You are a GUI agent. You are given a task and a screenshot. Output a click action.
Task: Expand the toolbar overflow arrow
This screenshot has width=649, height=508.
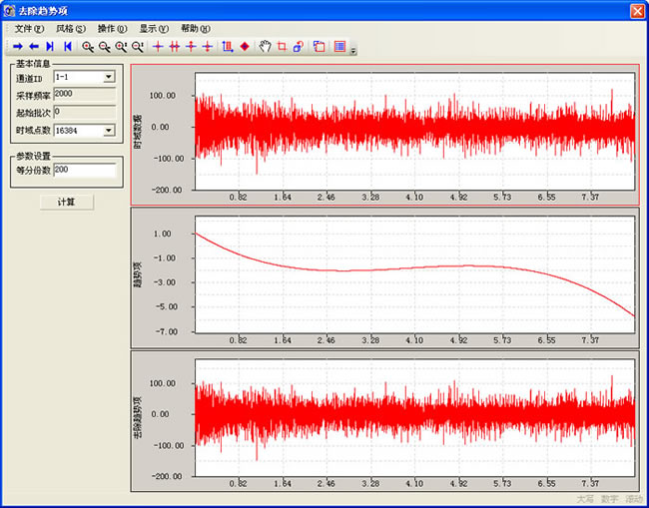353,49
